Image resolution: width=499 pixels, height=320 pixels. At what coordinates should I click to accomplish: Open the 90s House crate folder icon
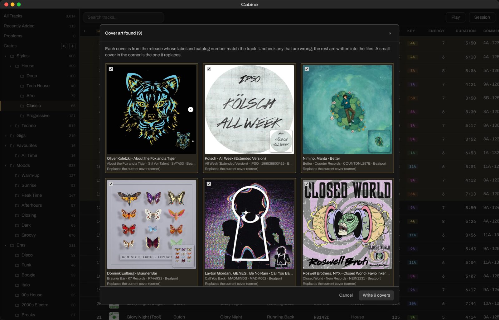click(x=17, y=295)
